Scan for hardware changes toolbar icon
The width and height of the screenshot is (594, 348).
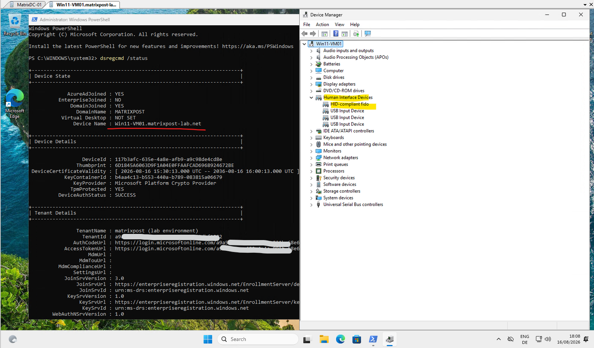pyautogui.click(x=368, y=34)
